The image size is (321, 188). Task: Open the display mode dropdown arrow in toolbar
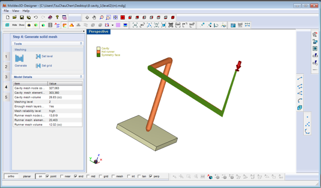point(112,25)
